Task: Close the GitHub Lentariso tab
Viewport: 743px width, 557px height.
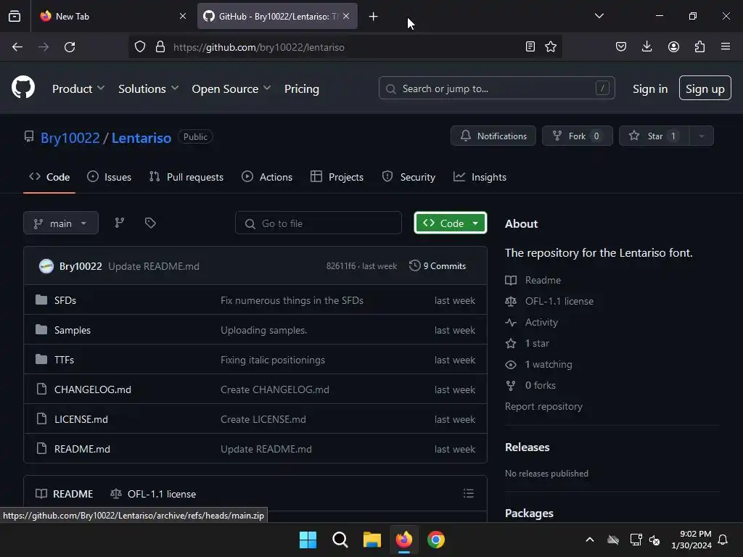Action: tap(346, 16)
